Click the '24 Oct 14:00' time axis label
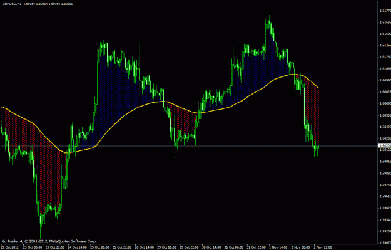The width and height of the screenshot is (391, 250). click(x=78, y=247)
